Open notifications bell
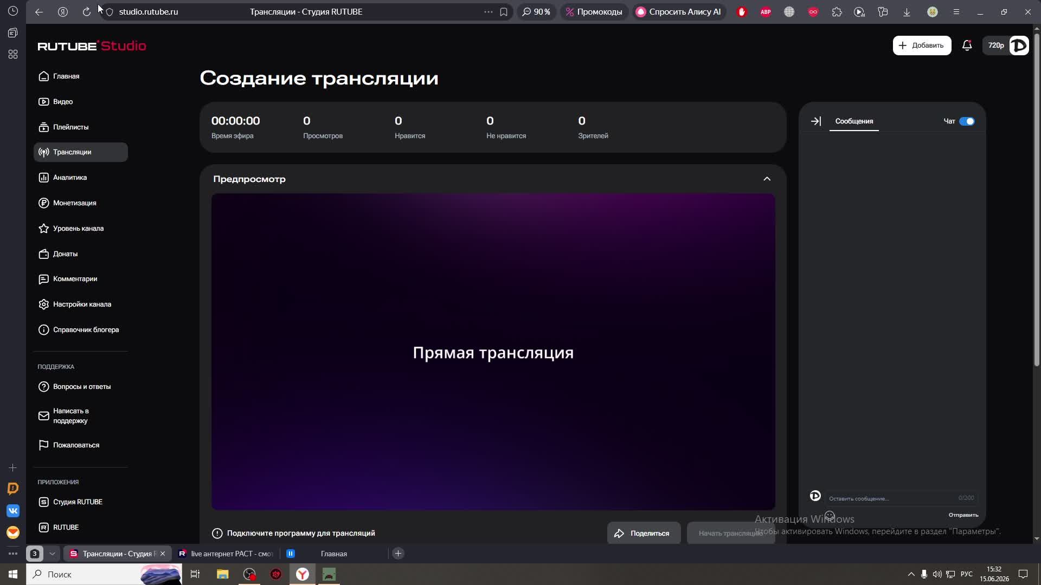Image resolution: width=1041 pixels, height=585 pixels. pos(967,45)
